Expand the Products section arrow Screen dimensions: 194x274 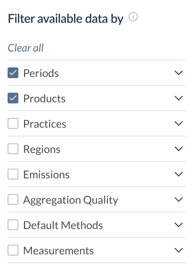click(x=179, y=98)
